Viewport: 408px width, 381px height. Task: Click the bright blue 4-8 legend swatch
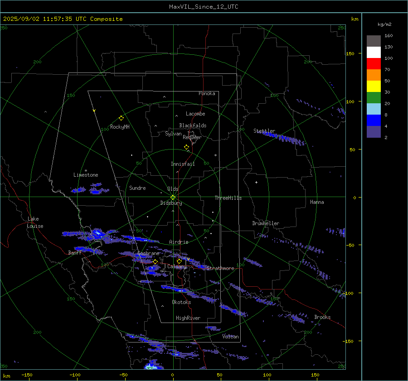click(x=374, y=121)
